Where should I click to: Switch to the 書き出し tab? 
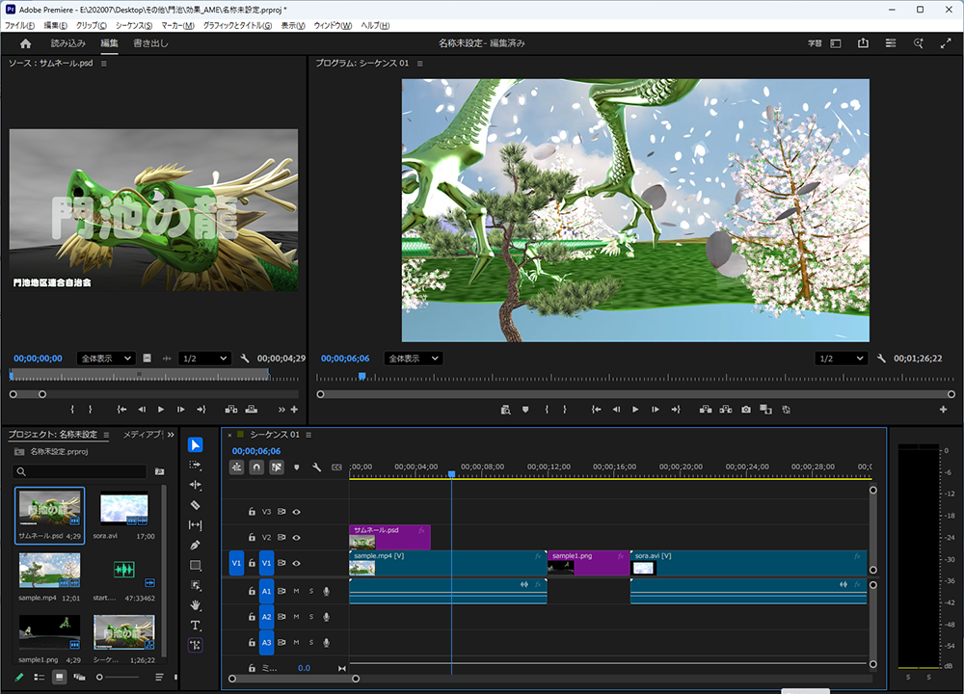point(150,43)
